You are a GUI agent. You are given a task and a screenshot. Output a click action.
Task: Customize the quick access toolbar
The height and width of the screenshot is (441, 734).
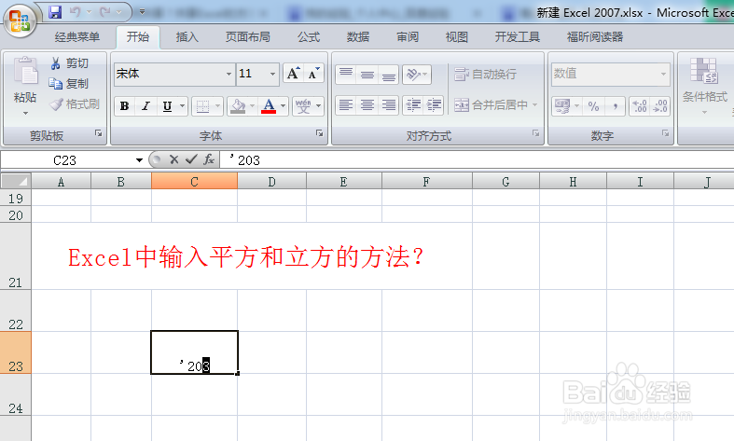(143, 12)
